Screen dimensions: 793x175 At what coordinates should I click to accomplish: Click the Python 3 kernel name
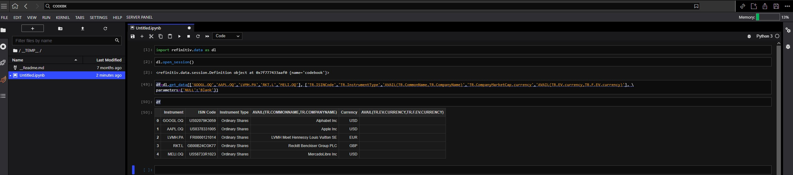point(764,36)
